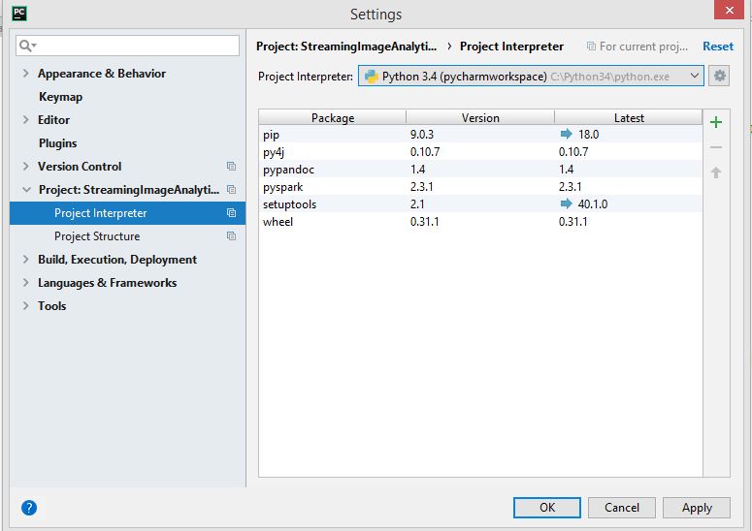
Task: Click the Project: StreamingImageAnalyti breadcrumb
Action: point(346,46)
